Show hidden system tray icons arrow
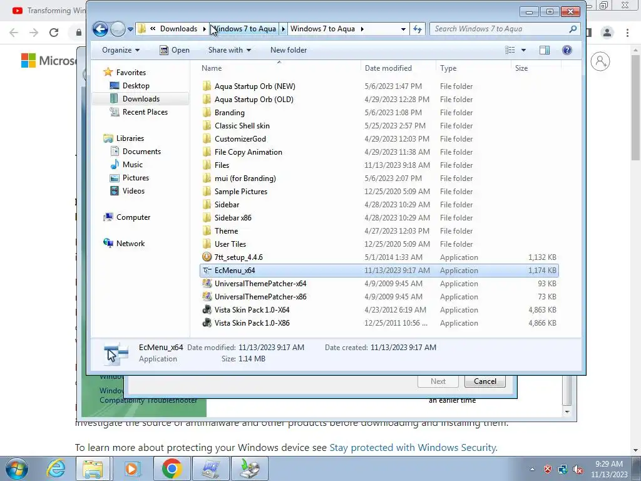This screenshot has width=641, height=481. click(x=532, y=469)
